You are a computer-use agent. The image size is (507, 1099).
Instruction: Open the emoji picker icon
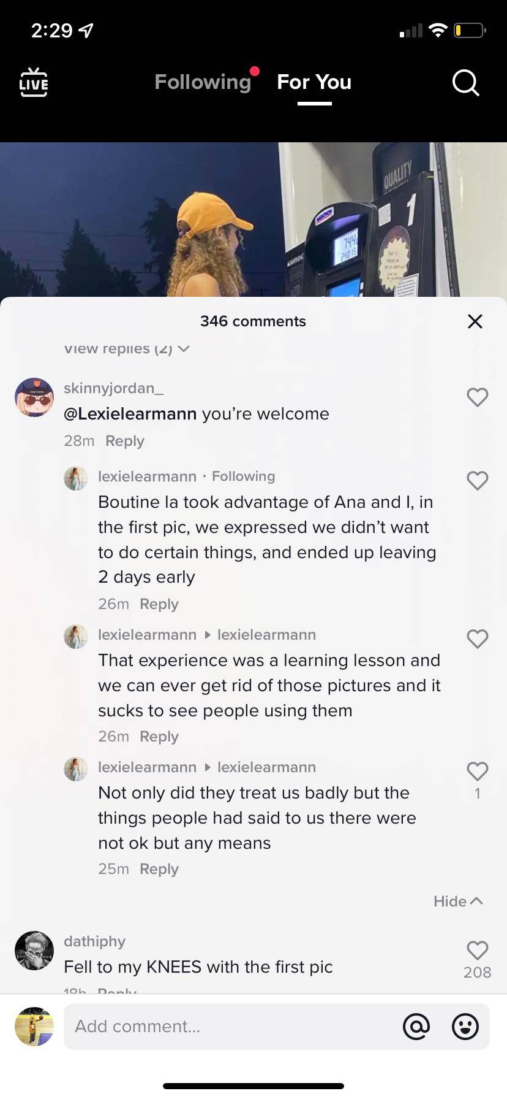pos(465,1026)
